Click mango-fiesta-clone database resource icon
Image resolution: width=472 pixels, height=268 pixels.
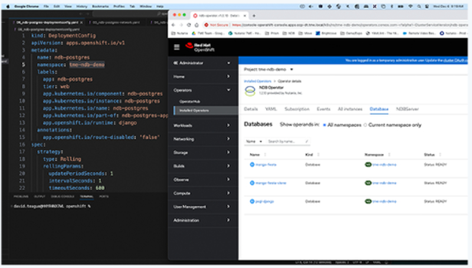coord(252,183)
